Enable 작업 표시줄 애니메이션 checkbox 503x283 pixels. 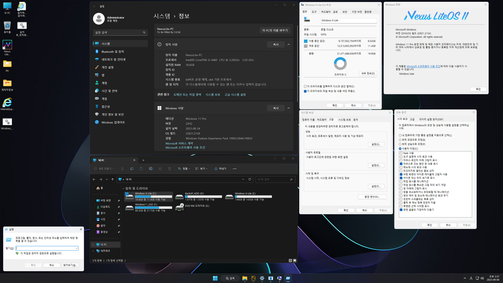(401, 181)
